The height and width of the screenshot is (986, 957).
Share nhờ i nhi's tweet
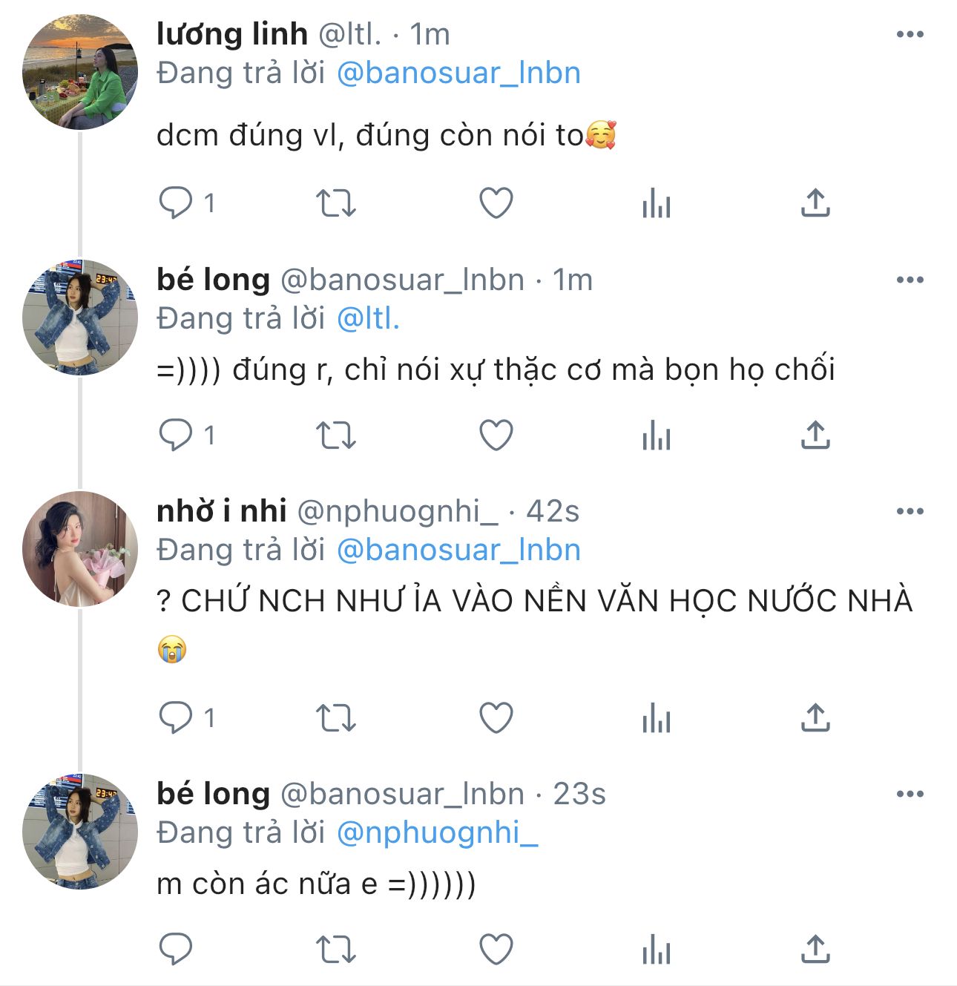815,718
